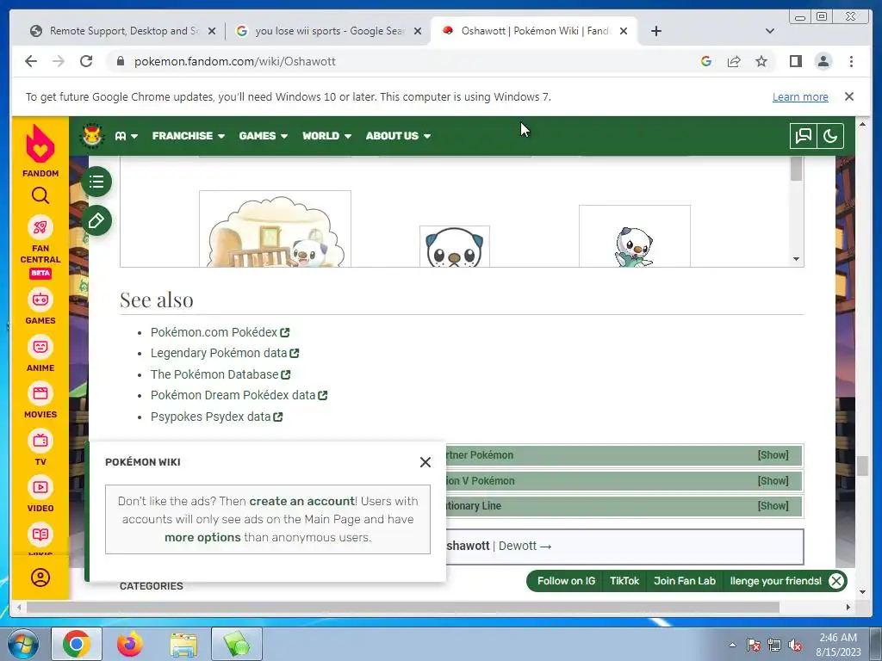Click Follow on IG button

click(x=566, y=581)
